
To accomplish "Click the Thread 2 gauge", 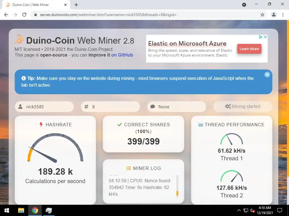I will [232, 176].
